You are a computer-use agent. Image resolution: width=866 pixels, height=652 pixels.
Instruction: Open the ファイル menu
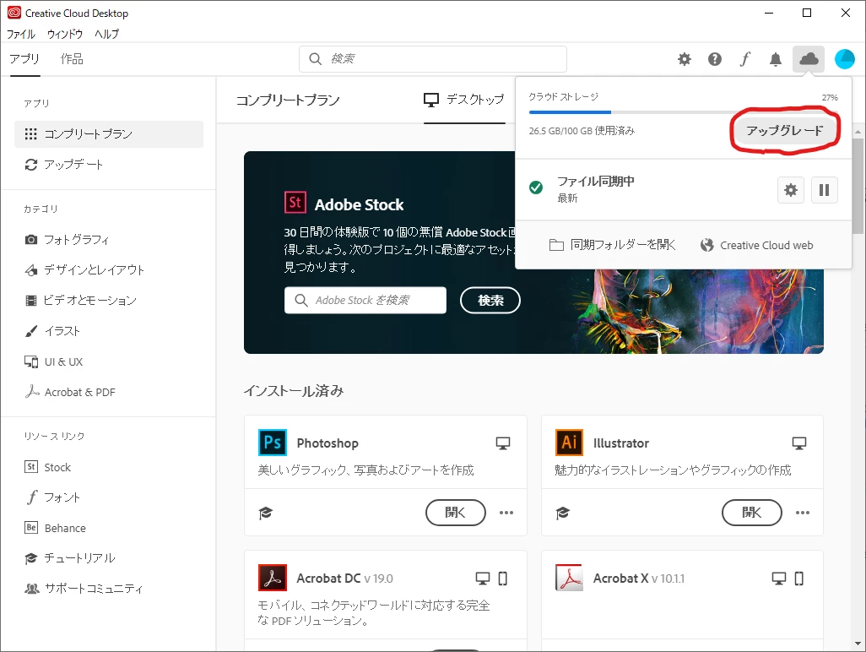click(x=21, y=34)
